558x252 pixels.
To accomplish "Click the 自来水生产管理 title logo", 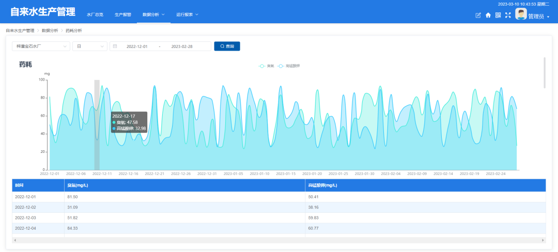I will 43,12.
